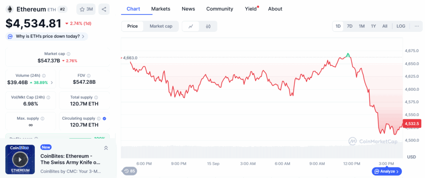Open the Markets tab
425x178 pixels.
161,9
